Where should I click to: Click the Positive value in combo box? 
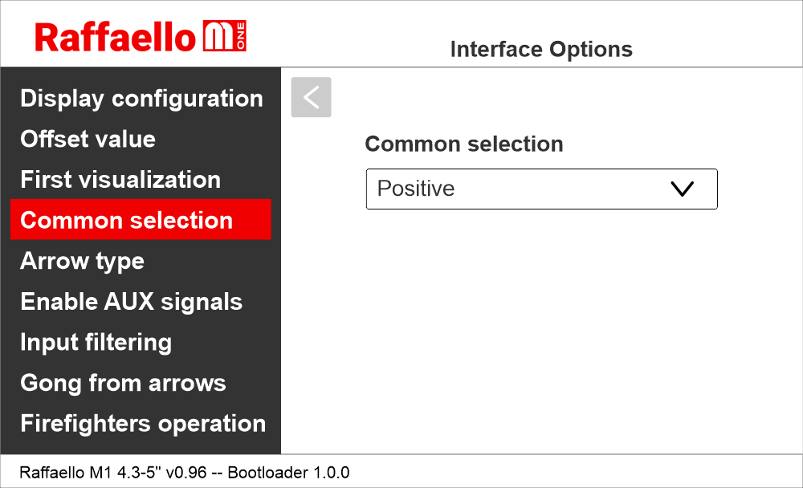tap(417, 189)
